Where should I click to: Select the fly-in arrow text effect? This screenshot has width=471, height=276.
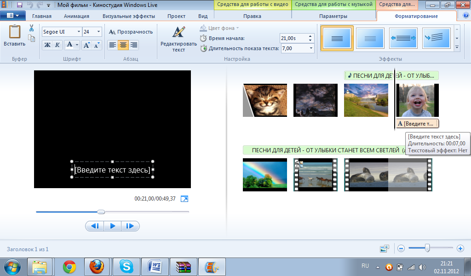(436, 38)
